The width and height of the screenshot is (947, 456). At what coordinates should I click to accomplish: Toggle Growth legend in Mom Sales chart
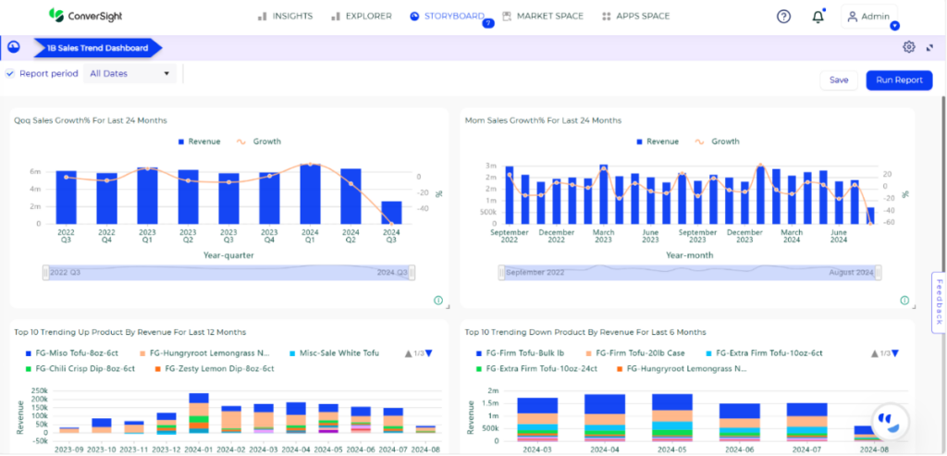click(x=717, y=142)
